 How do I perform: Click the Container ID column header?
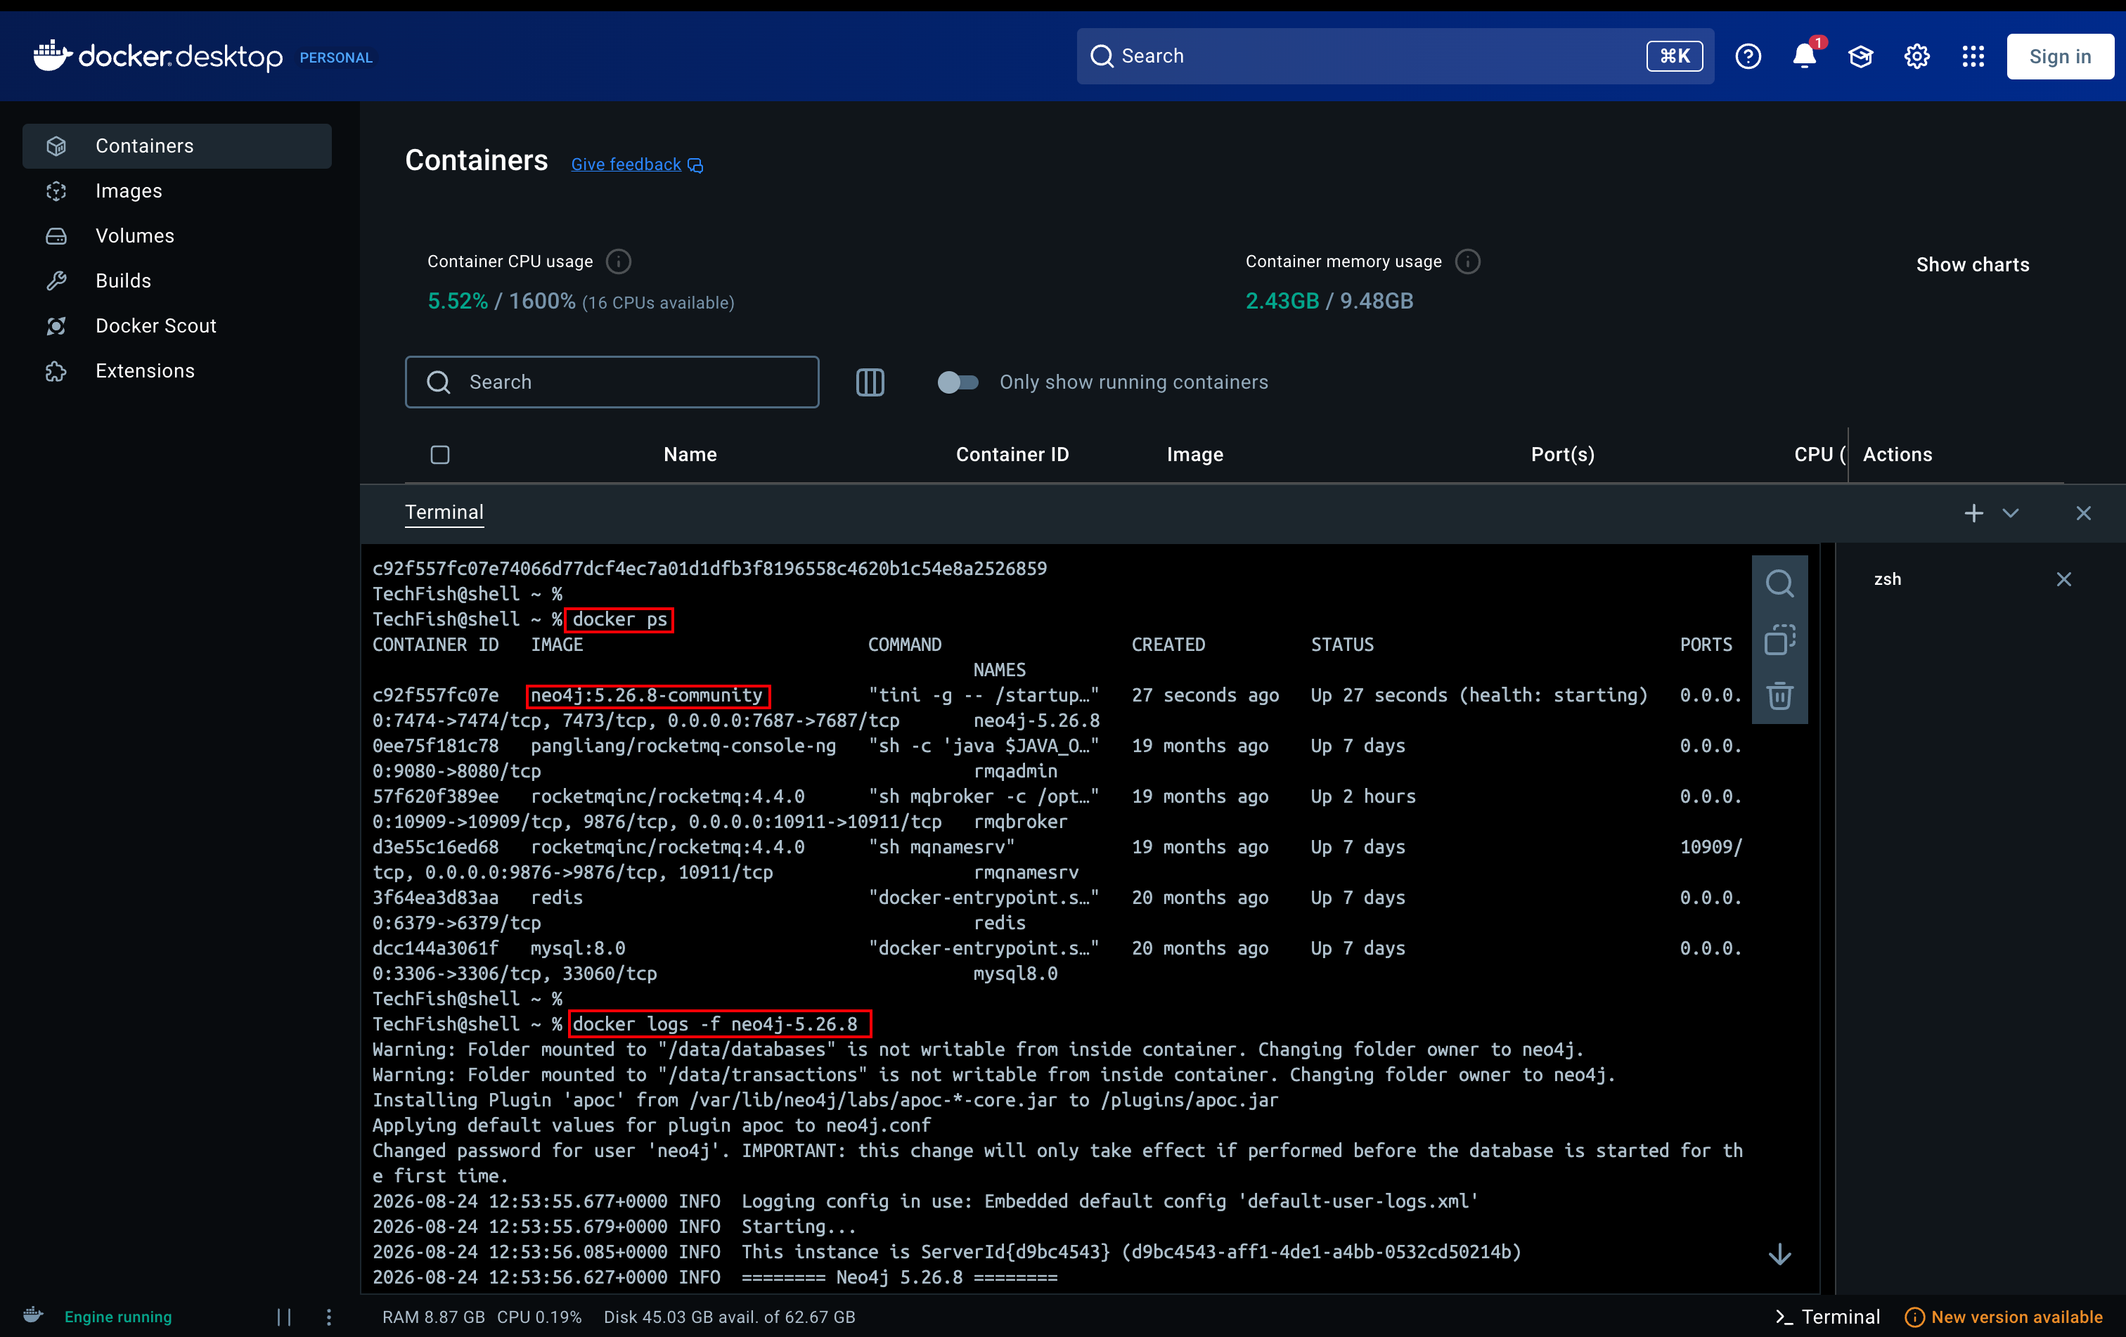1012,455
